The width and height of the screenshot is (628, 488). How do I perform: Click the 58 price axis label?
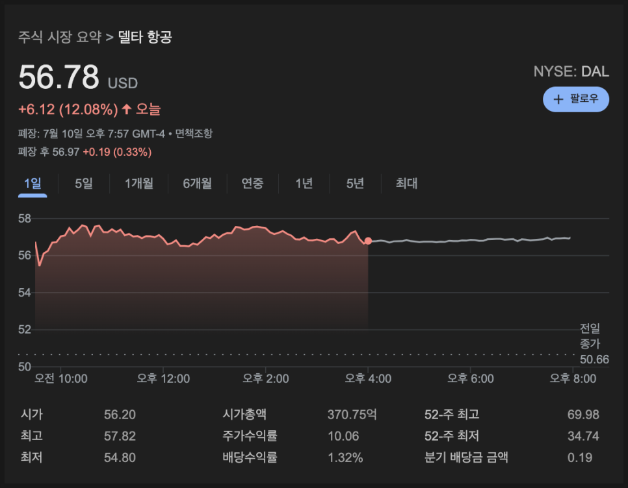point(25,218)
